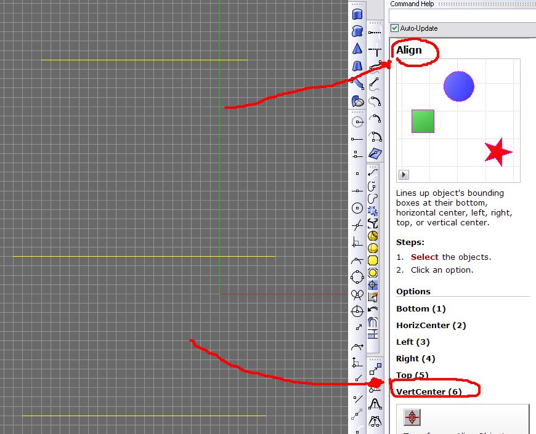The height and width of the screenshot is (434, 536).
Task: Click the empty field below Command Help
Action: point(463,16)
